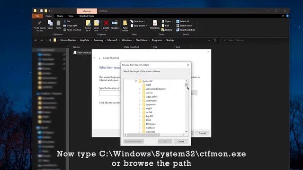
Task: Click the red Delete icon
Action: coord(106,23)
